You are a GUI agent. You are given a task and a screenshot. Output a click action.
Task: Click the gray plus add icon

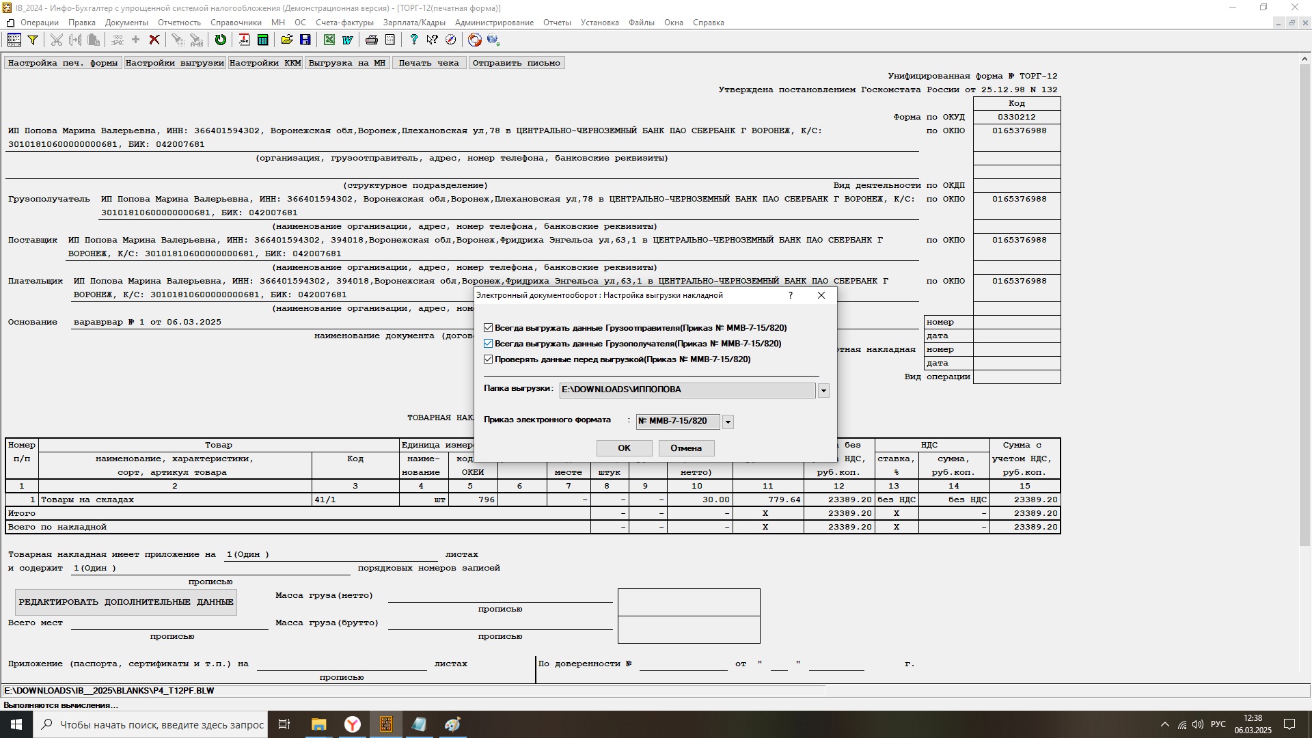pos(135,40)
